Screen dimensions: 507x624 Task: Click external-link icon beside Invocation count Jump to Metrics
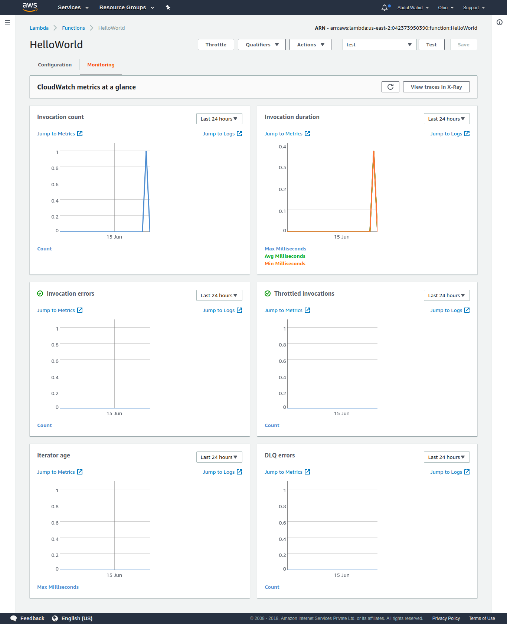[x=80, y=134]
